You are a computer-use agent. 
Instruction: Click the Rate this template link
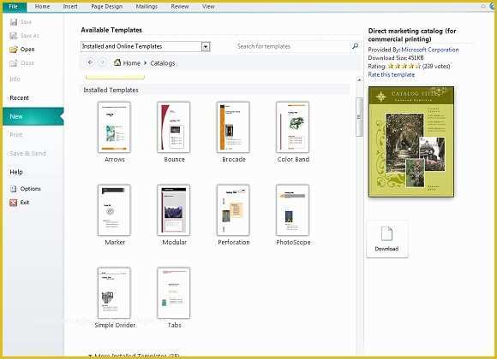(391, 74)
